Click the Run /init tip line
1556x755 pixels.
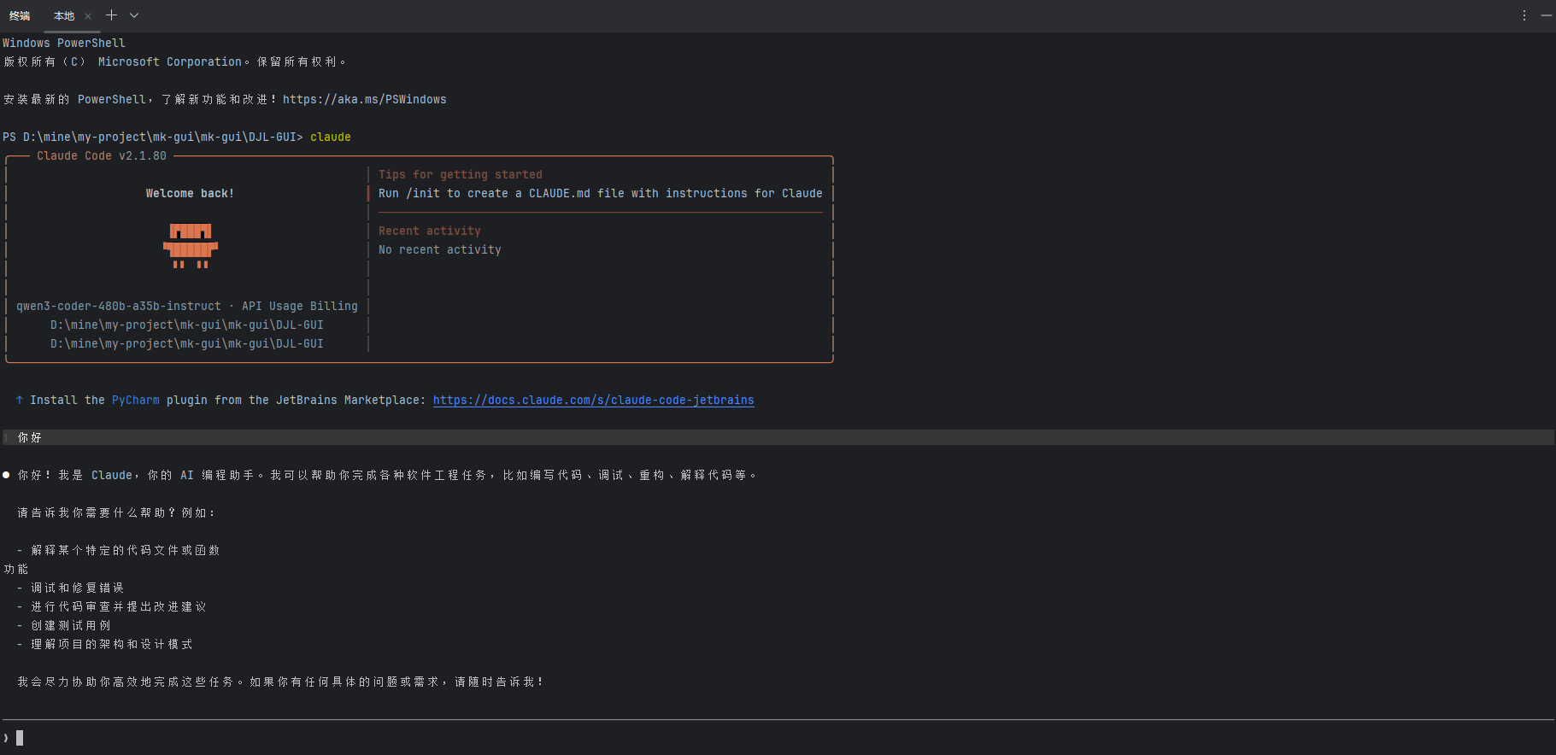pos(600,193)
